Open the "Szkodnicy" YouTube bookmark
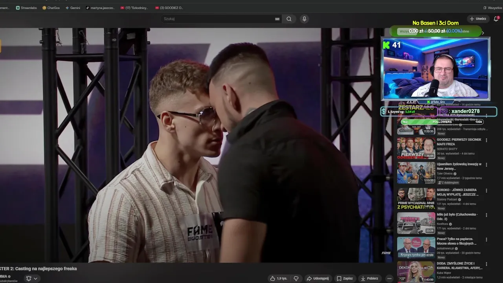The image size is (503, 283). pyautogui.click(x=134, y=8)
